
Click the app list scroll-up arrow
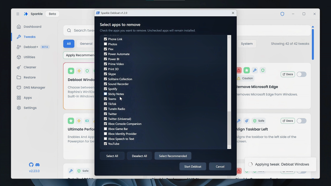229,37
